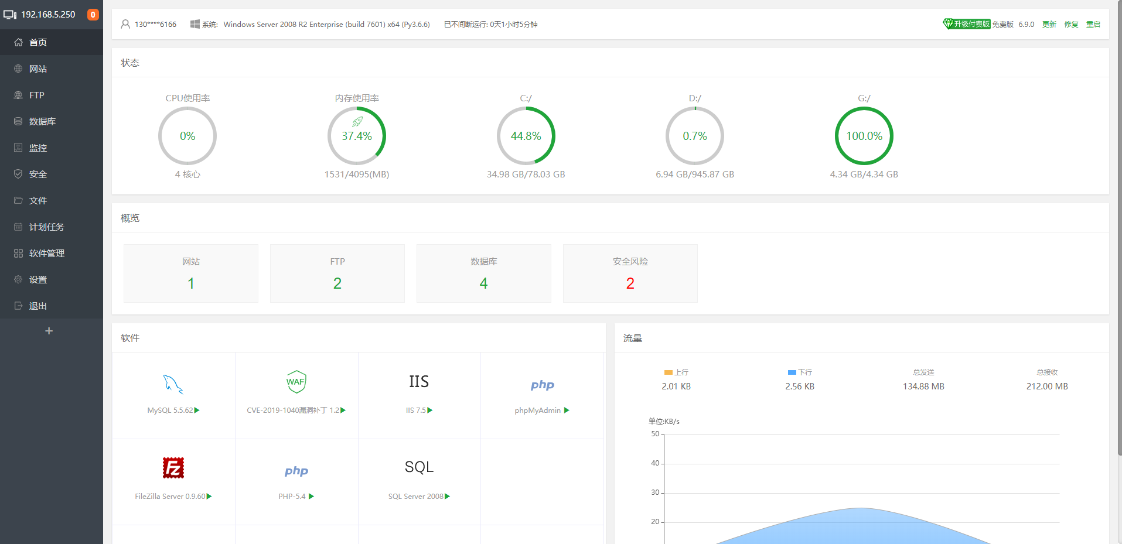Image resolution: width=1122 pixels, height=544 pixels.
Task: Open the 安全风险 card showing 2
Action: (x=630, y=273)
